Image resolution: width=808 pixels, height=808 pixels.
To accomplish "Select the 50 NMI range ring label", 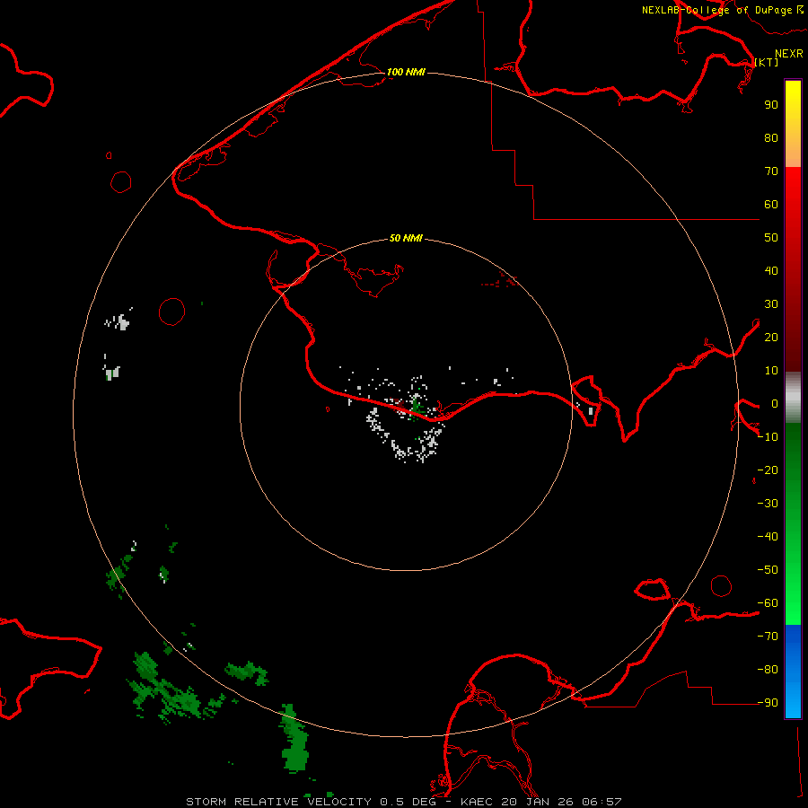I will (406, 238).
